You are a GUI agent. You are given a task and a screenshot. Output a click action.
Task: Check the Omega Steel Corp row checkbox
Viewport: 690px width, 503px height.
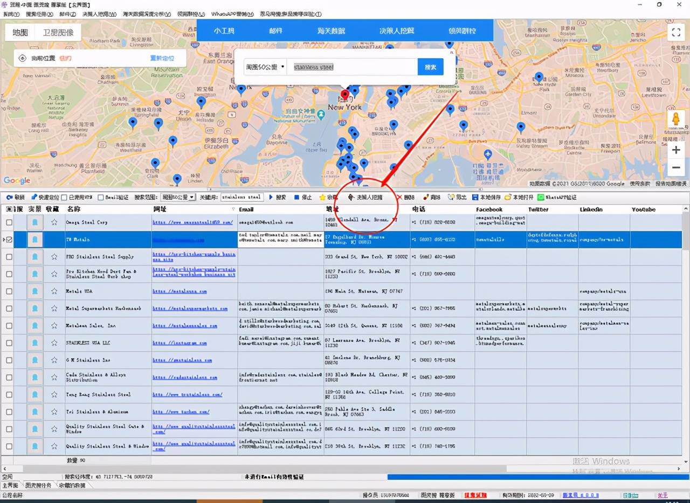pyautogui.click(x=9, y=222)
